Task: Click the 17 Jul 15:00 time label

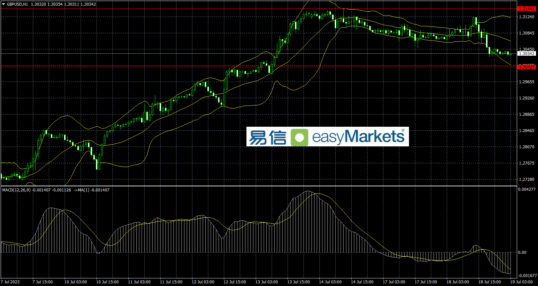Action: pos(426,282)
